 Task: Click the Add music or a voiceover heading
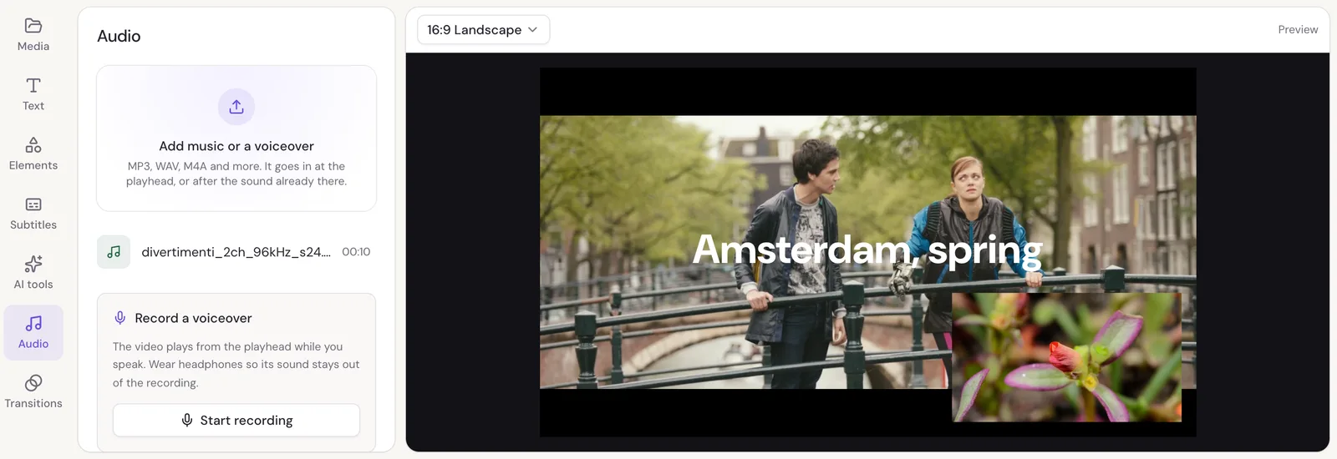tap(236, 146)
